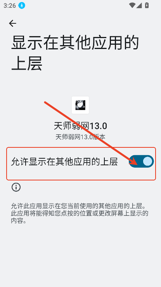Tap the light knob of the switch
The height and width of the screenshot is (287, 161).
(x=147, y=161)
